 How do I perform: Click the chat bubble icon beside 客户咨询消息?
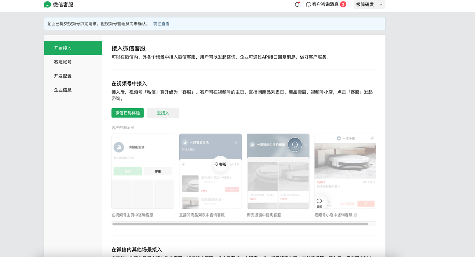[x=308, y=4]
